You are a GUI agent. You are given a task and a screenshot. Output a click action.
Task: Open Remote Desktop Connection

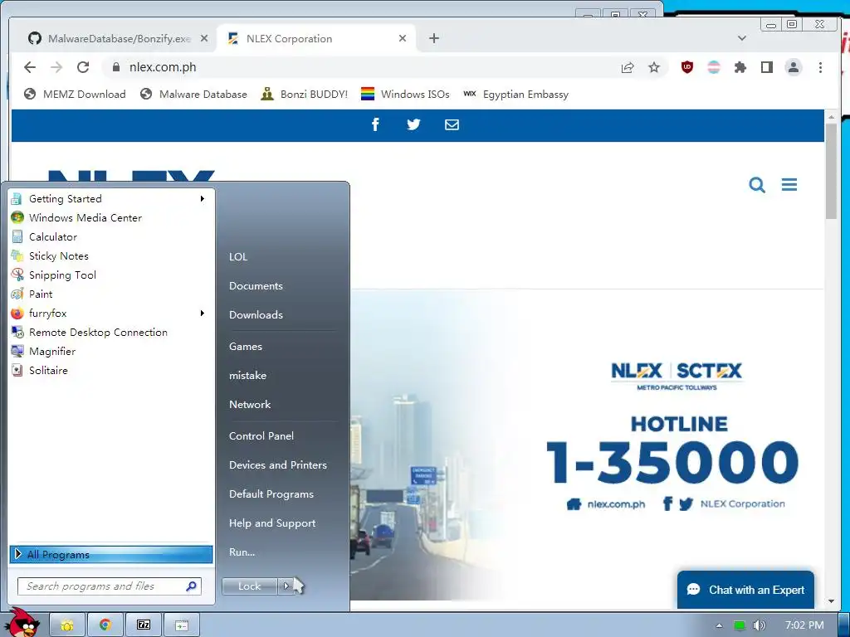pyautogui.click(x=111, y=332)
